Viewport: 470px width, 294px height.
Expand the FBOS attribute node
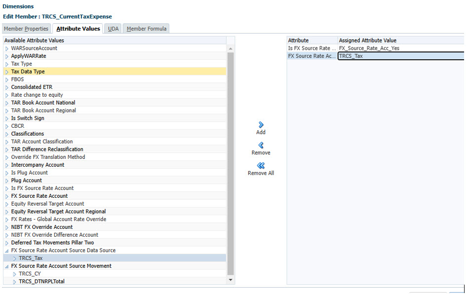[7, 79]
